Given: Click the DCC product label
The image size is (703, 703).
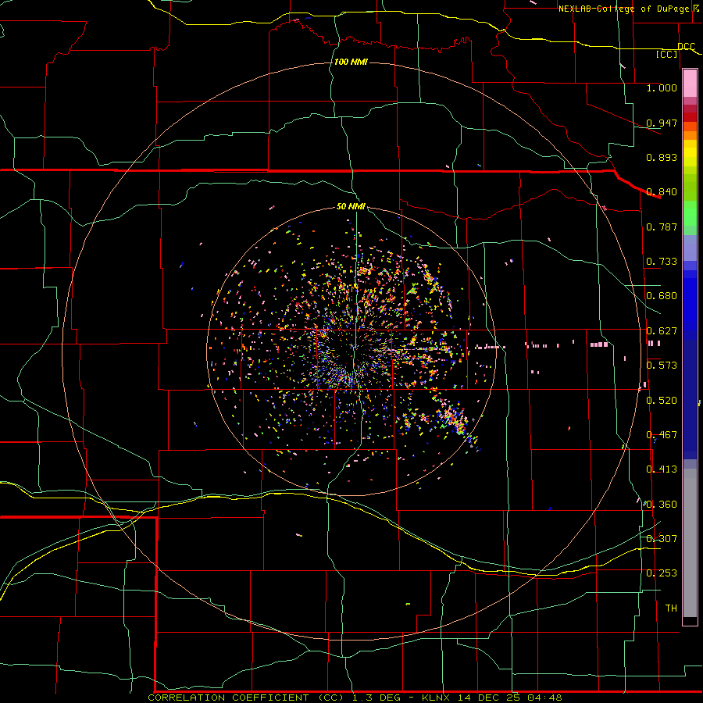Looking at the screenshot, I should (x=687, y=47).
